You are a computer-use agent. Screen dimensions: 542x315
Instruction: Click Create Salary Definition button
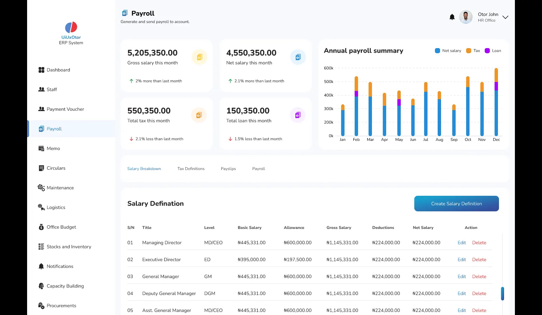click(456, 204)
